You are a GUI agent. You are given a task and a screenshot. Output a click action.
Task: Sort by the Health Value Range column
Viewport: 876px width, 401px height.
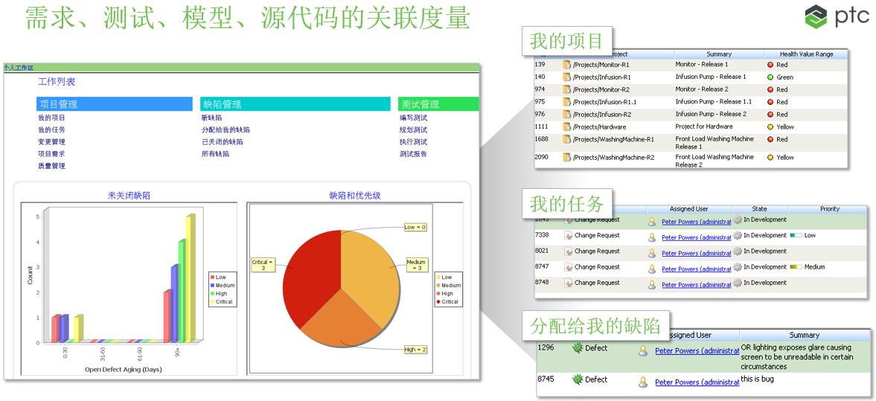[x=806, y=54]
